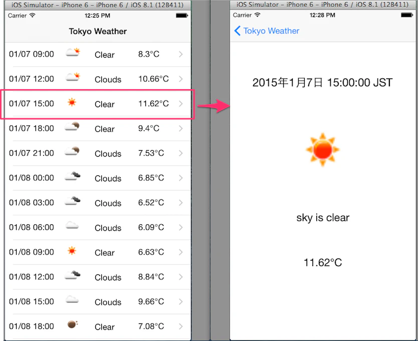The width and height of the screenshot is (418, 341).
Task: Click the 9.66°C temperature value
Action: 151,301
